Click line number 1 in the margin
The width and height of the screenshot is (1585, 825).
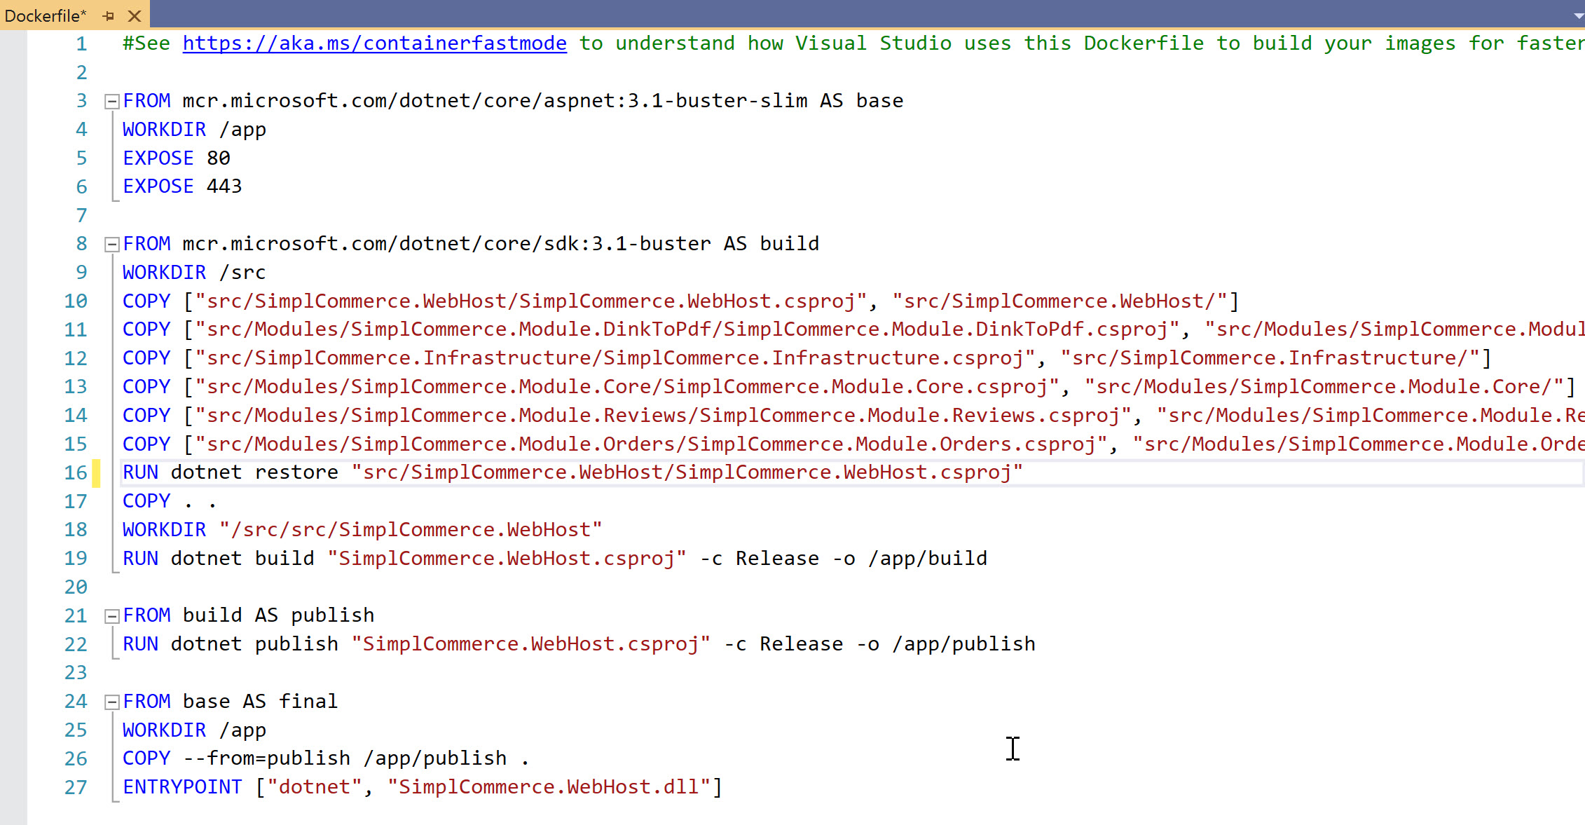coord(81,44)
